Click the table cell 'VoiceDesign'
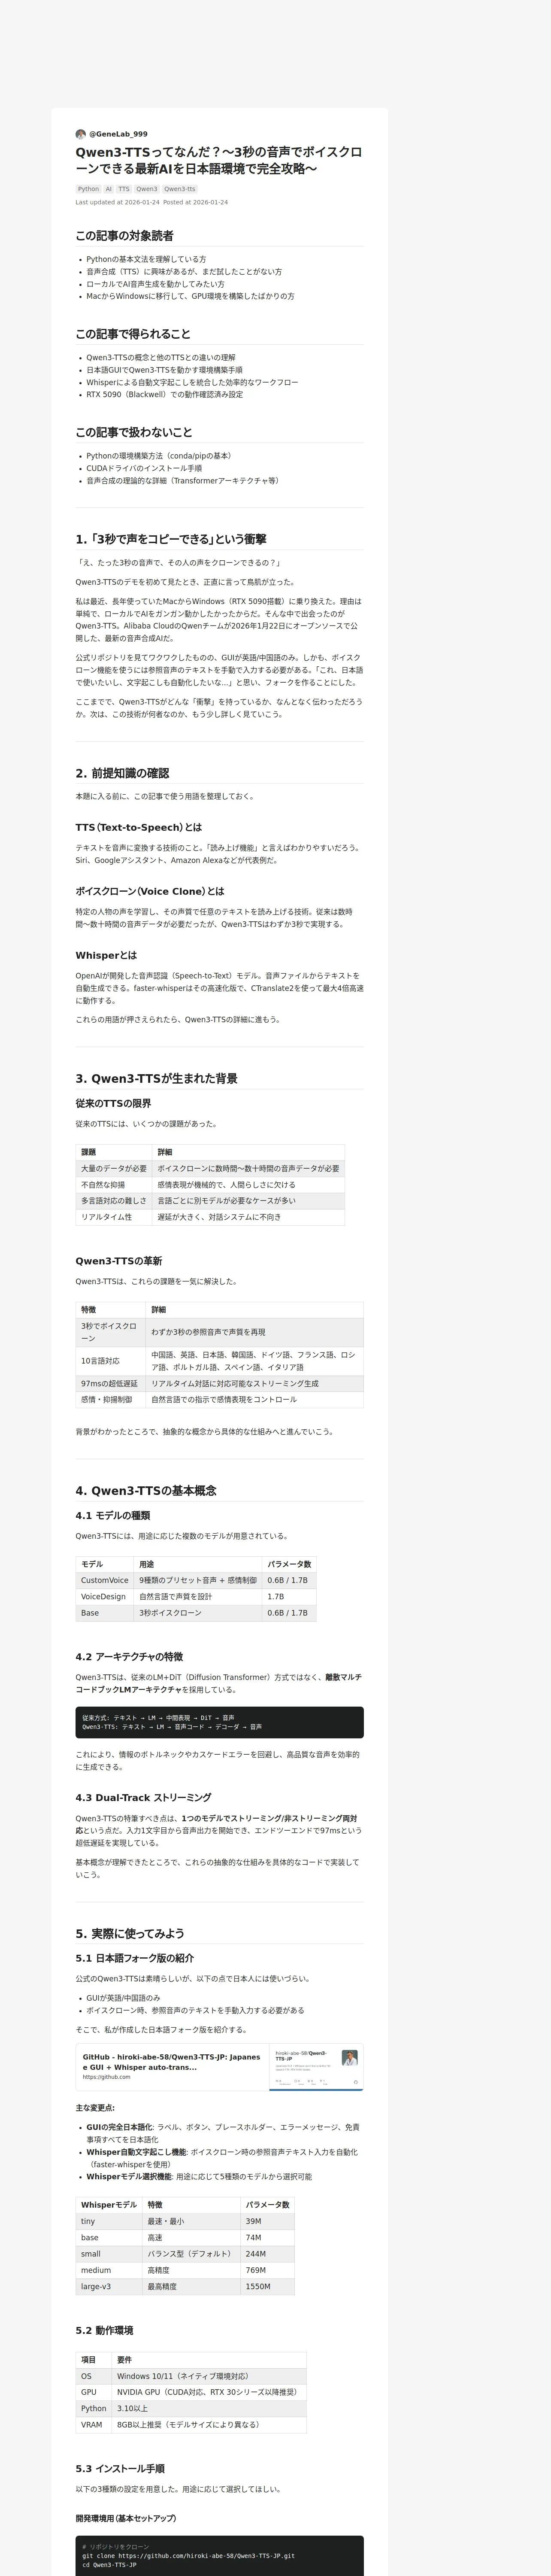The image size is (551, 2576). coord(105,1597)
